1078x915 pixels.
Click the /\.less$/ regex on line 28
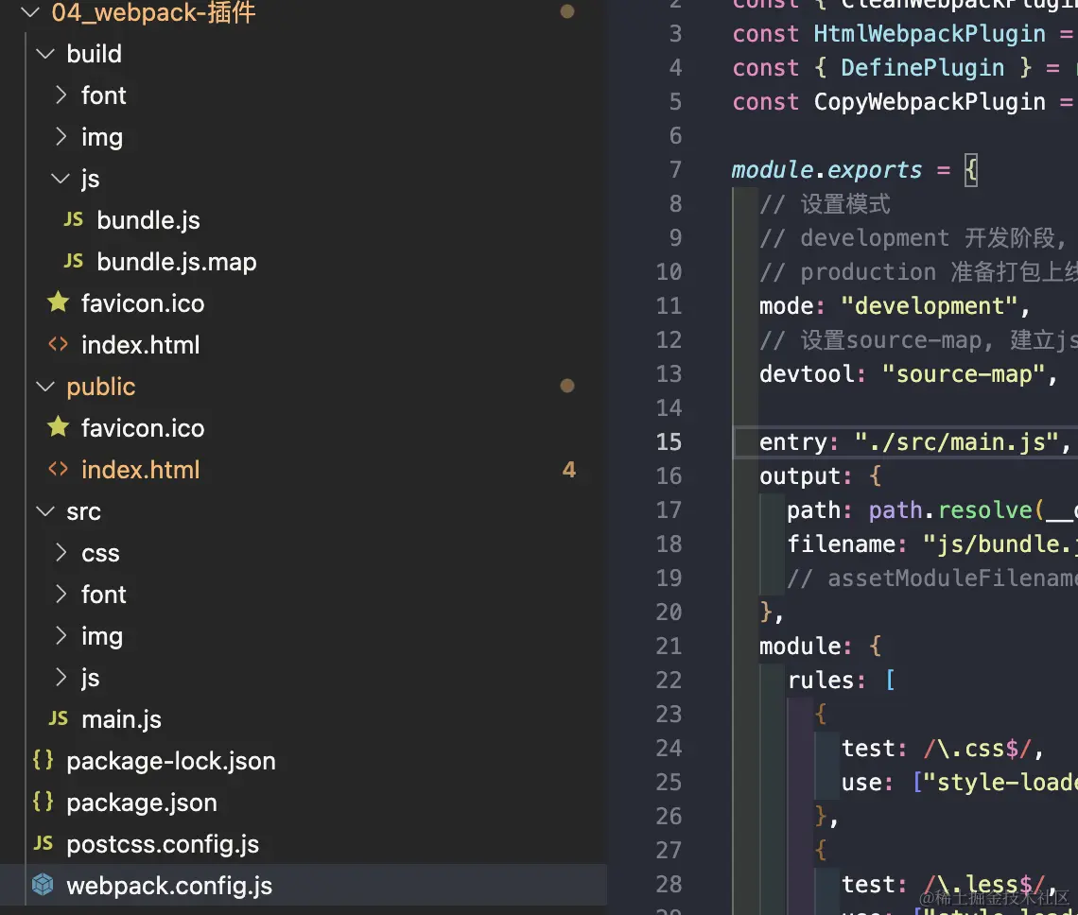983,884
